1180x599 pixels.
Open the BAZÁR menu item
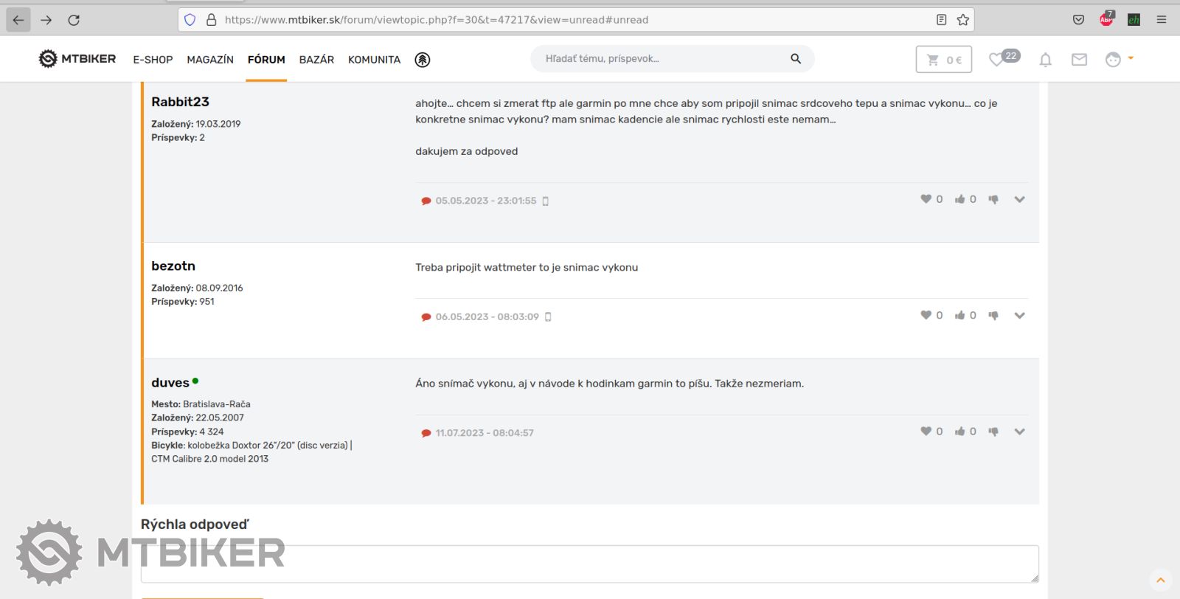(x=316, y=60)
